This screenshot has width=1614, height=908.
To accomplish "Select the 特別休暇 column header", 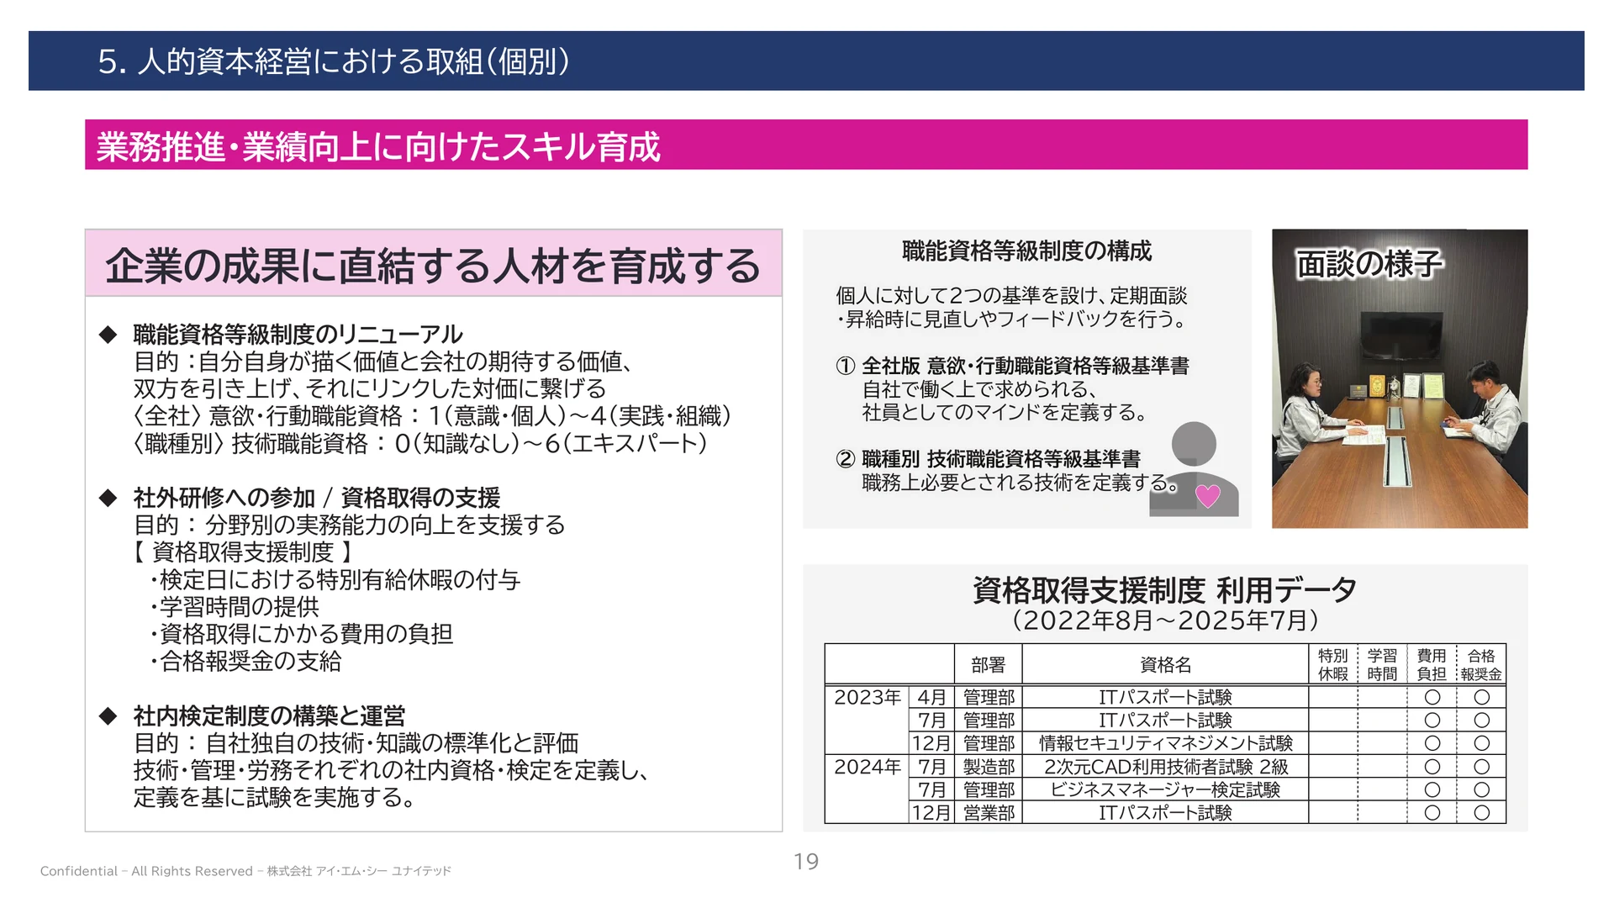I will tap(1333, 665).
